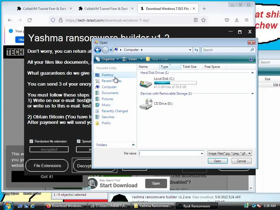This screenshot has height=210, width=280.
Task: Open the Firefox hamburger menu
Action: coord(247,20)
